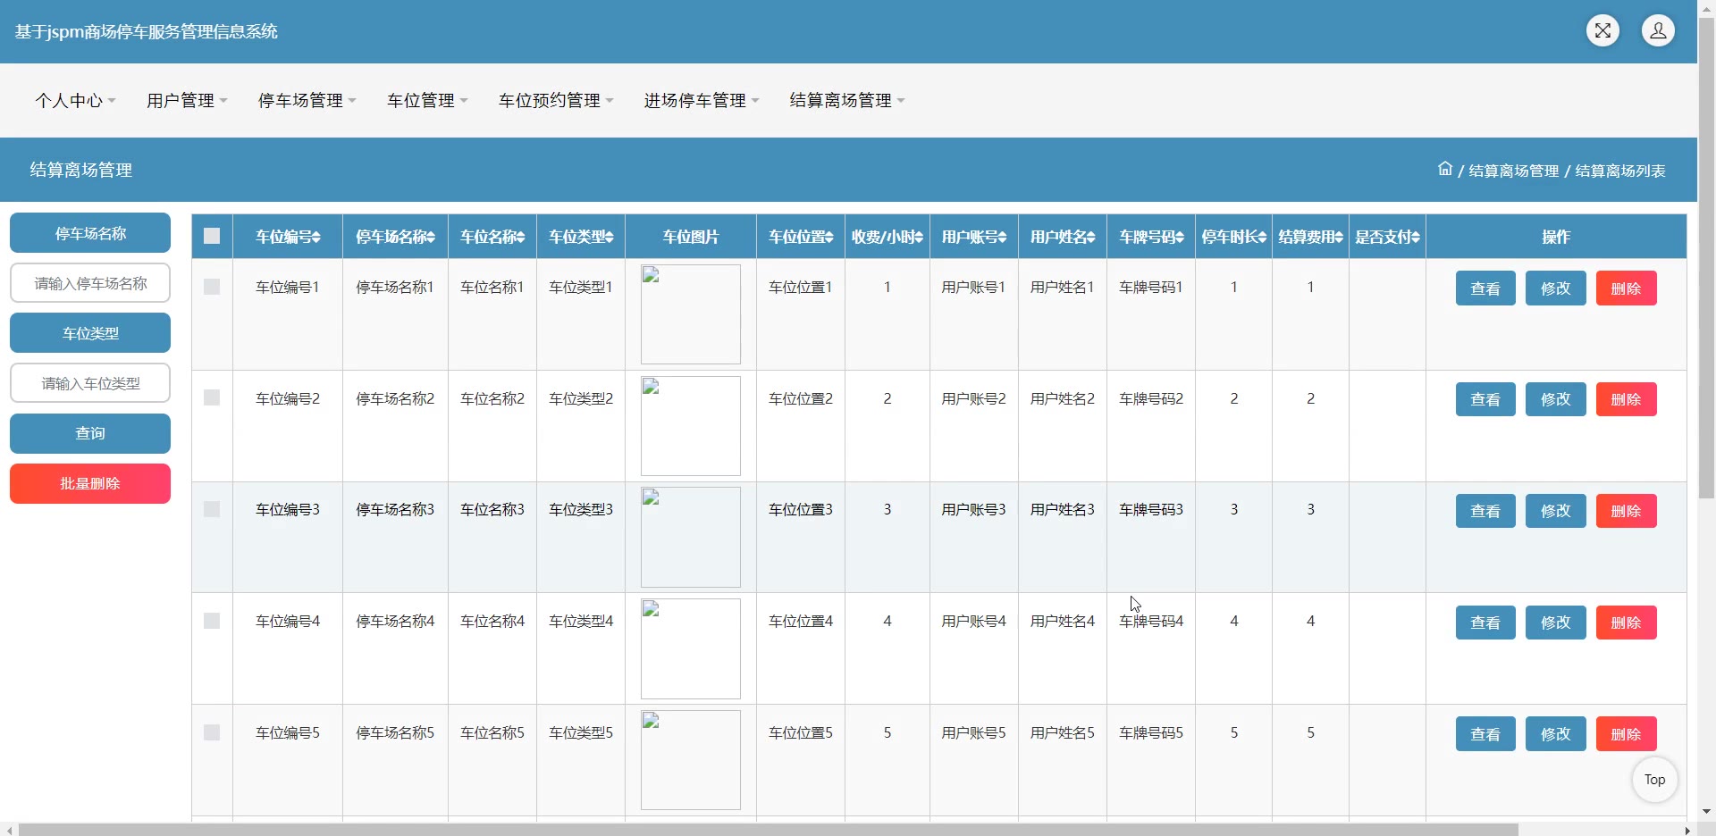Sort by 用户账号 column header
This screenshot has height=836, width=1716.
[x=974, y=237]
